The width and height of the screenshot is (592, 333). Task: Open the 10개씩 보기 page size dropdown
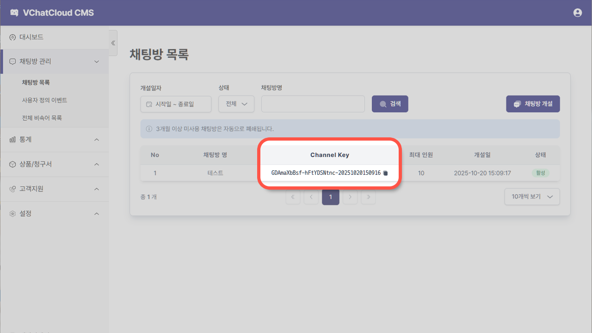(x=532, y=197)
